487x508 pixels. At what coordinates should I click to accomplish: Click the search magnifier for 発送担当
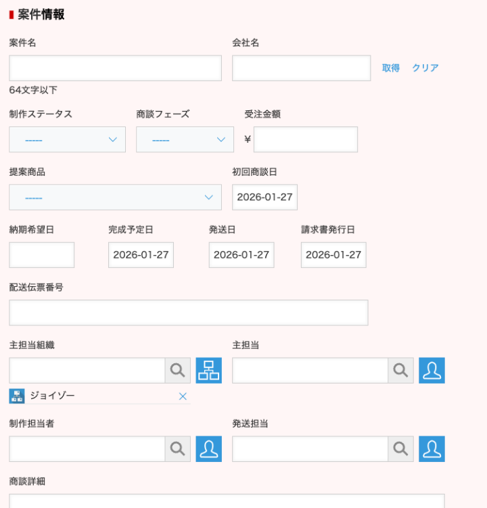[400, 449]
